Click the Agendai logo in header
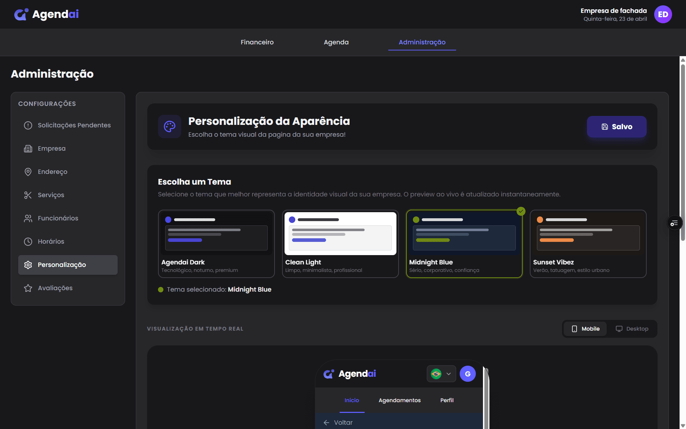686x429 pixels. coord(46,14)
